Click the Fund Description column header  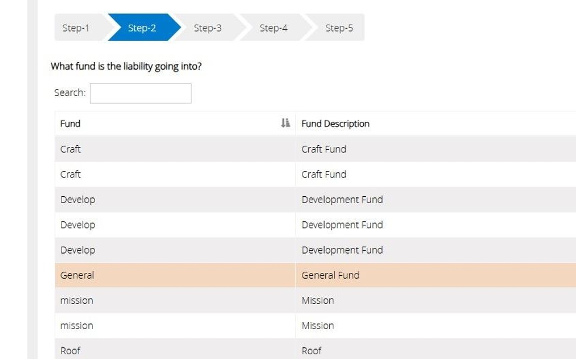[335, 124]
